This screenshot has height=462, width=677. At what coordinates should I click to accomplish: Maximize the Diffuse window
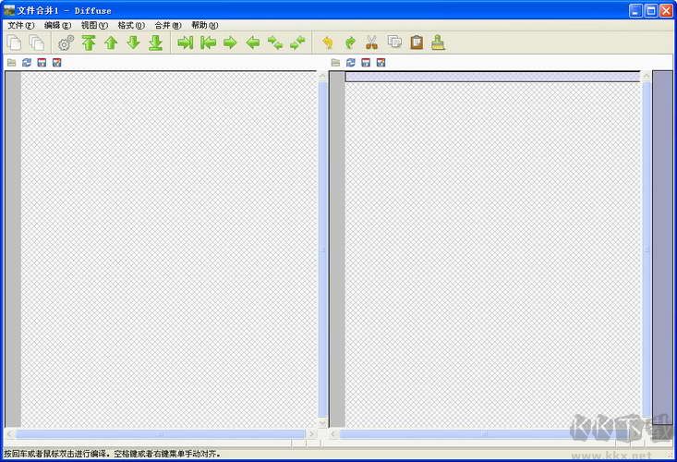(650, 11)
